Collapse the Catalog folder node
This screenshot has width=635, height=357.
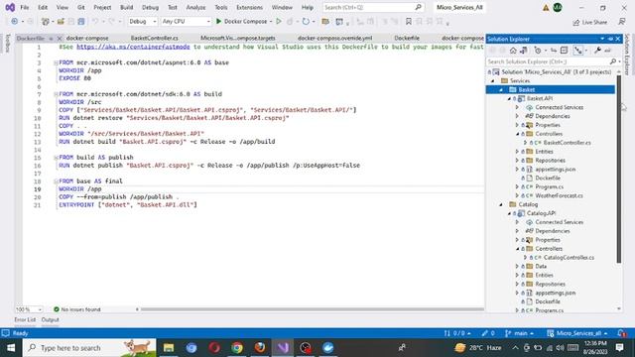point(501,205)
